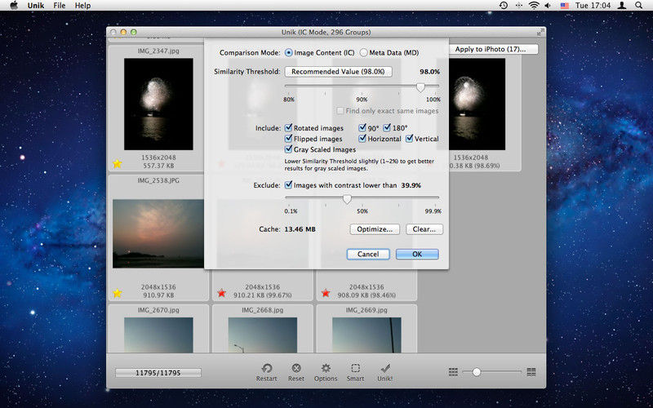The height and width of the screenshot is (408, 653).
Task: Click the full screen arrows icon
Action: pyautogui.click(x=540, y=32)
